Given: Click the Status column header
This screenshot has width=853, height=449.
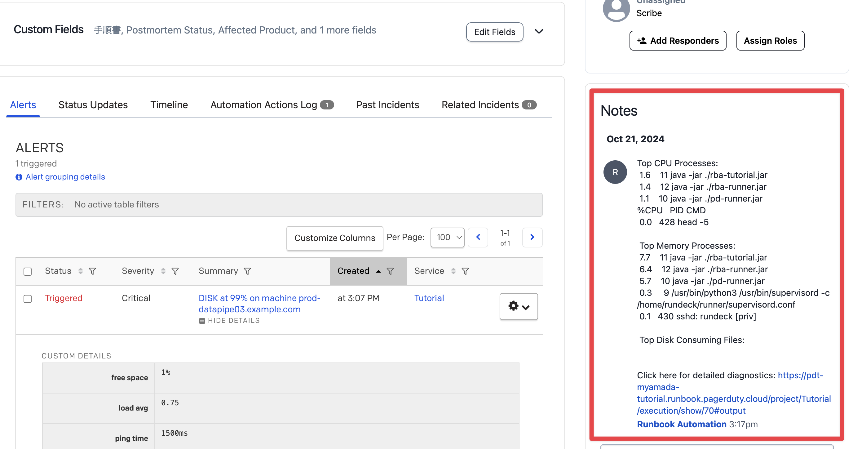Looking at the screenshot, I should coord(58,271).
